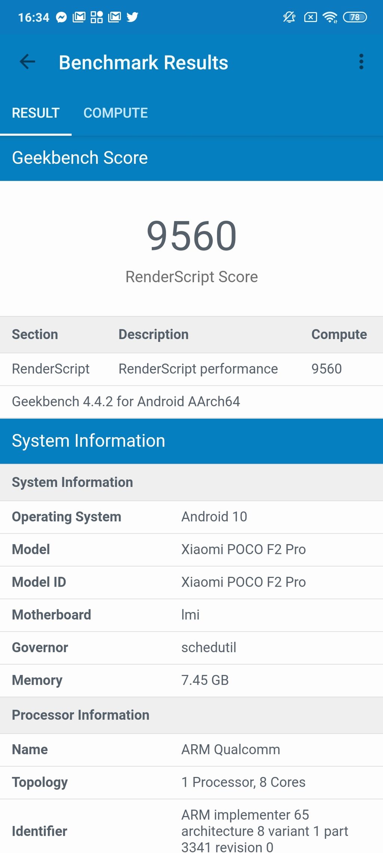Select the Governor schedutil row
This screenshot has width=383, height=853.
[x=191, y=648]
